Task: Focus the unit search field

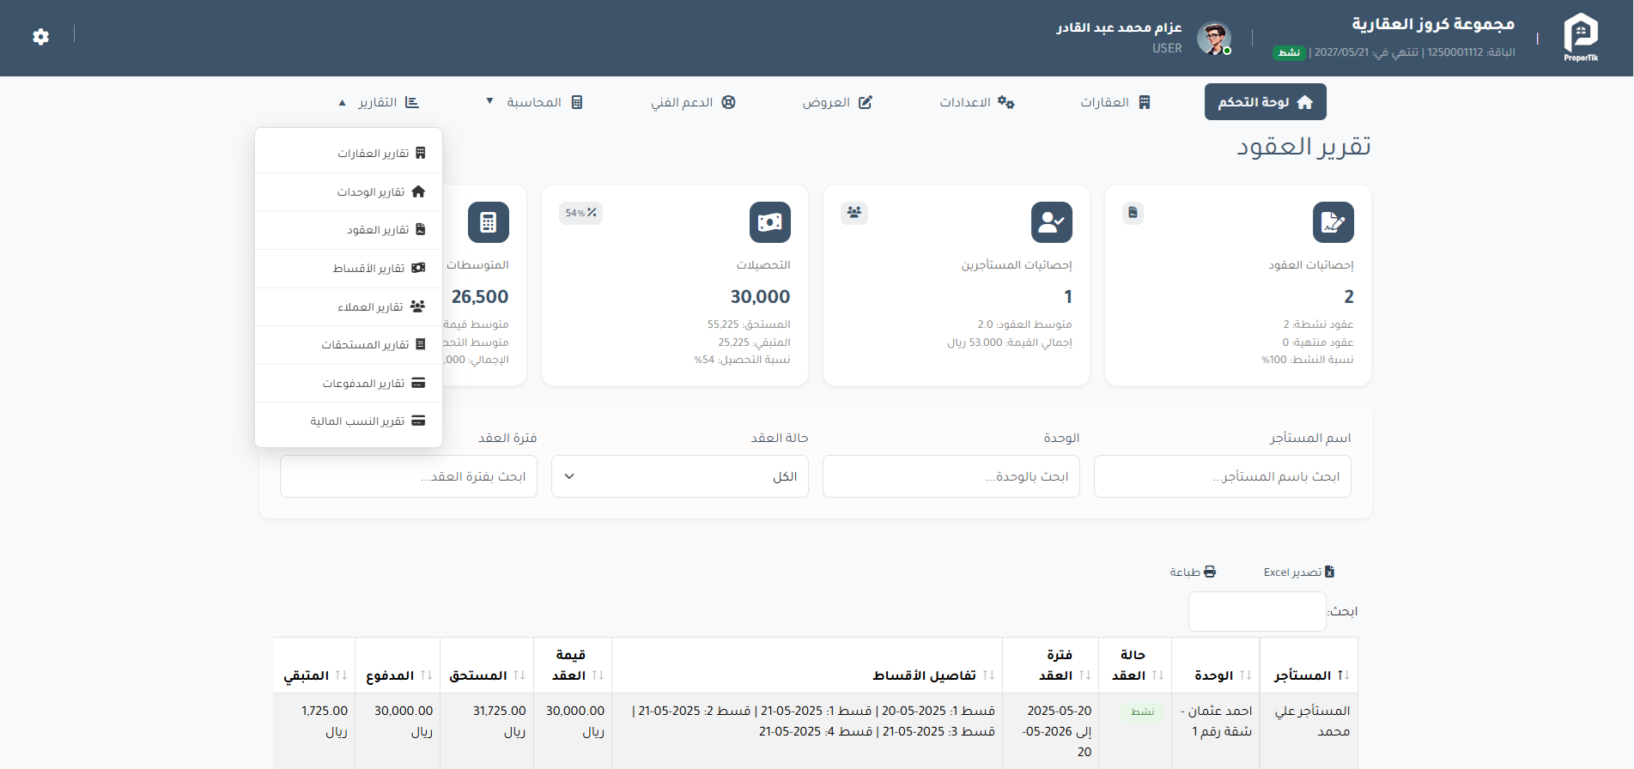Action: coord(951,476)
